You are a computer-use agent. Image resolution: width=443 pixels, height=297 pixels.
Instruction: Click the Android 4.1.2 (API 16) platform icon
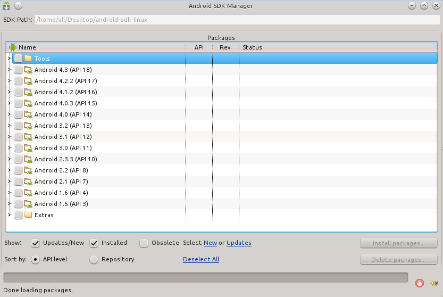pyautogui.click(x=28, y=92)
